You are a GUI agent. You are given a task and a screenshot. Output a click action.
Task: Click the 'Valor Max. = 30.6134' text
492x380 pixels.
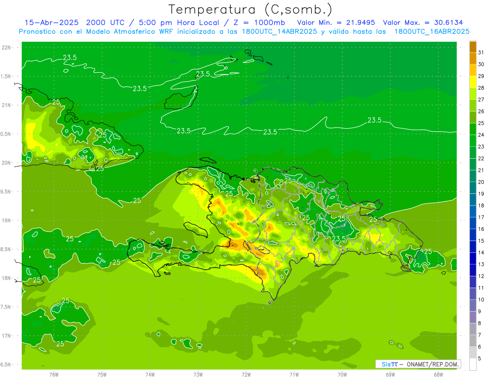pos(423,23)
